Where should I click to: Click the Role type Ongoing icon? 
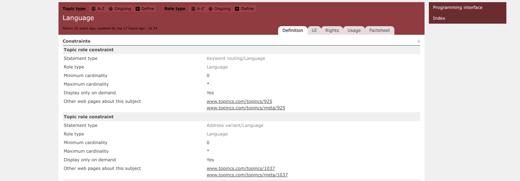210,9
